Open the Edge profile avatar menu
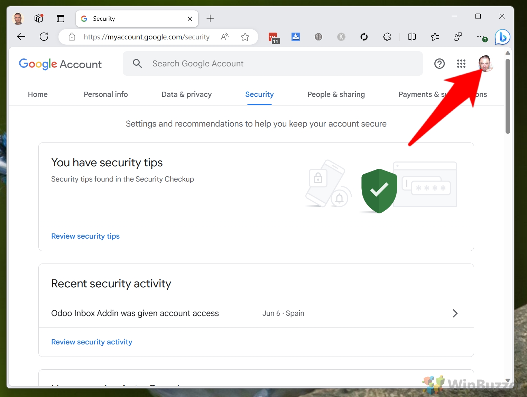The height and width of the screenshot is (397, 527). 18,19
